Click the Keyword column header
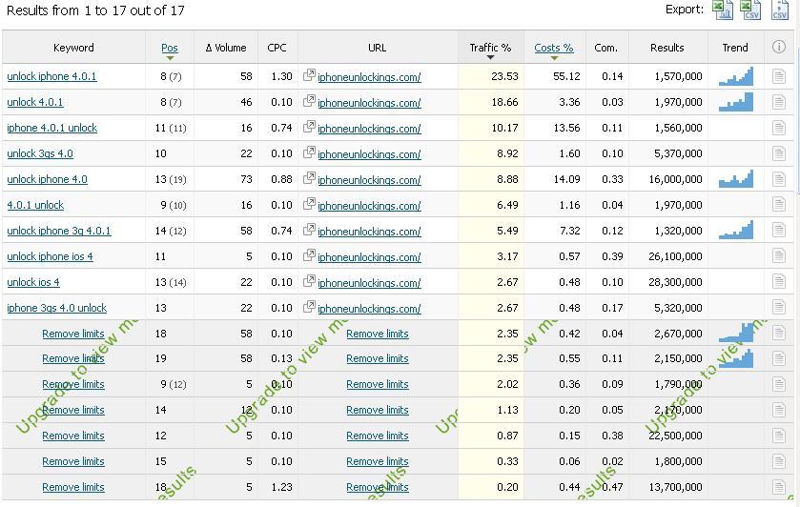Image resolution: width=800 pixels, height=507 pixels. (73, 48)
